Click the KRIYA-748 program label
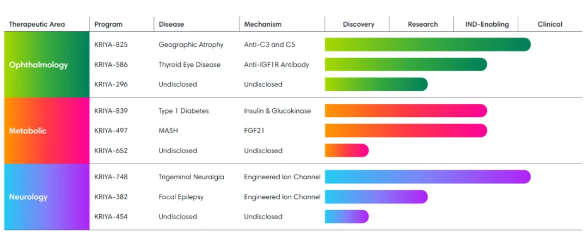Screen dimensions: 588x238 pos(111,177)
